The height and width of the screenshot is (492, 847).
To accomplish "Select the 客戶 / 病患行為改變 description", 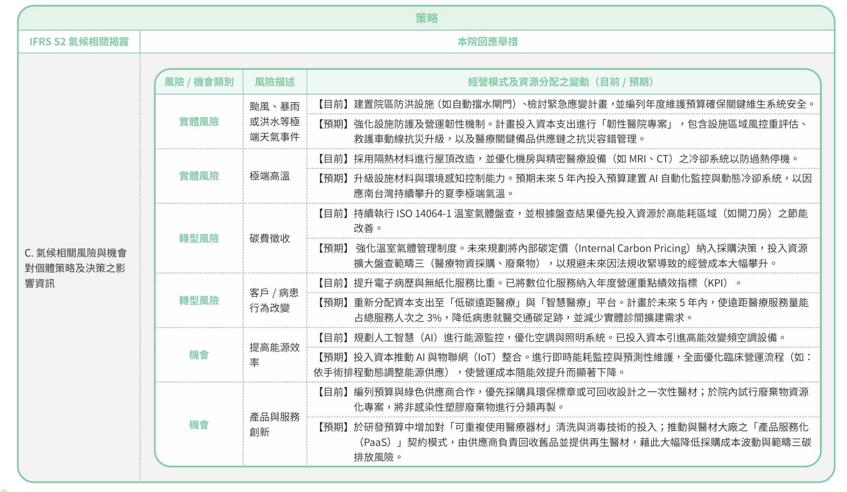I will point(274,300).
